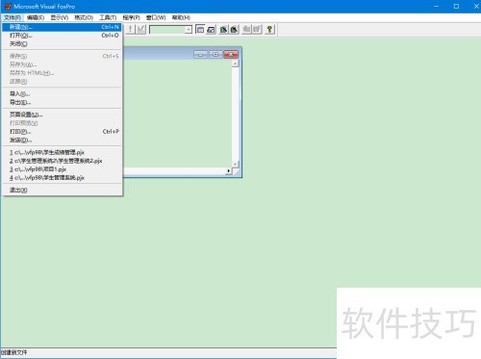Choose 导入(I)... from File menu
This screenshot has height=359, width=481.
62,94
